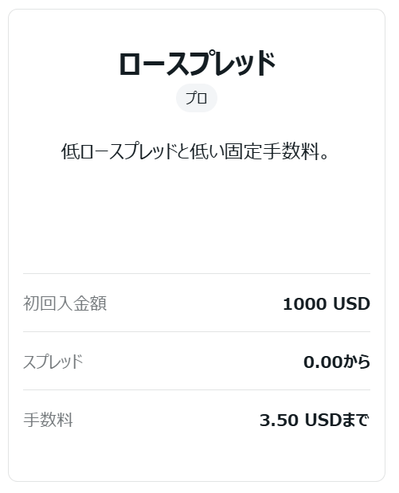Select the 1000 USD deposit value

point(327,304)
